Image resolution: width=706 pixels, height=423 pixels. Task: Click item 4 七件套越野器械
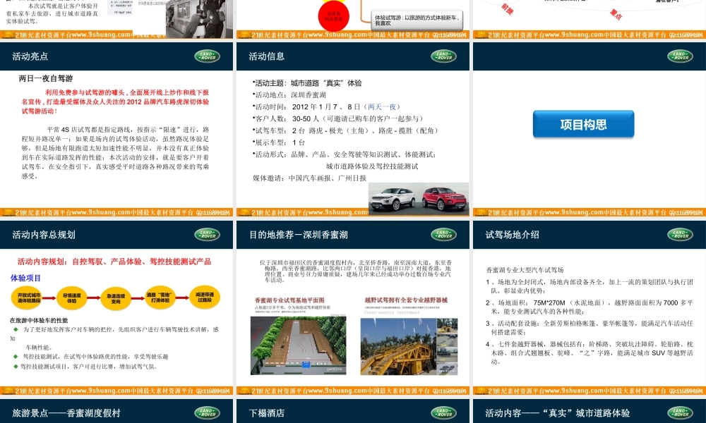pyautogui.click(x=590, y=352)
